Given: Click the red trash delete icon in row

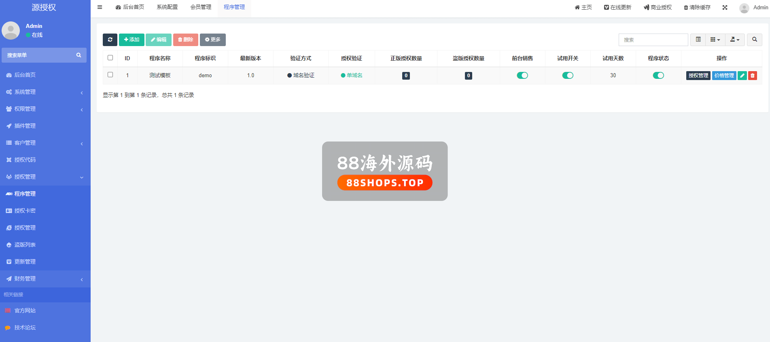Looking at the screenshot, I should click(x=752, y=76).
